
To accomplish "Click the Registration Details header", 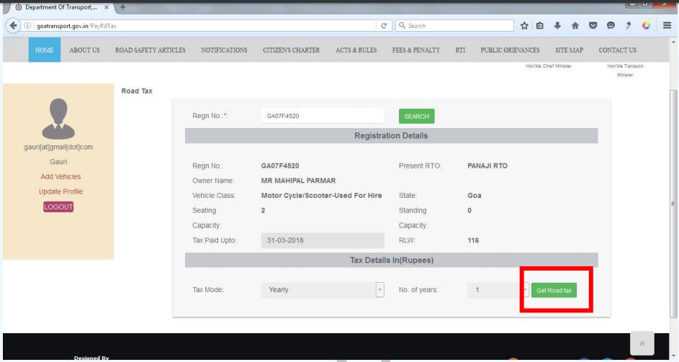I will pos(391,135).
